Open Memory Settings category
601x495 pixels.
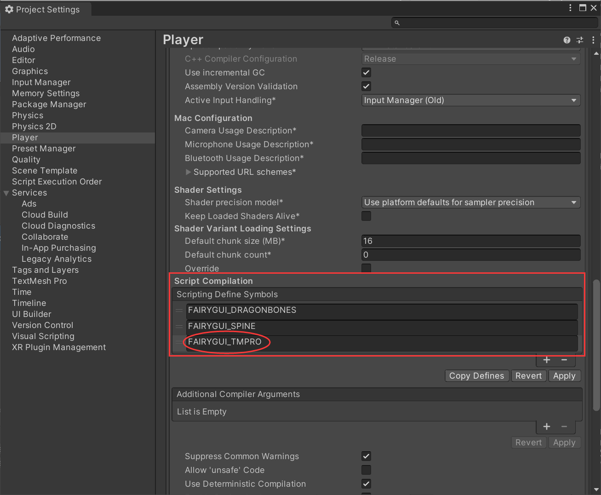(x=46, y=93)
